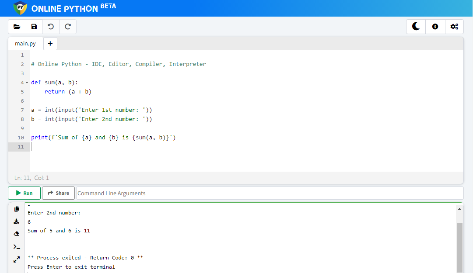473x273 pixels.
Task: Open the info icon in top toolbar
Action: pyautogui.click(x=435, y=27)
